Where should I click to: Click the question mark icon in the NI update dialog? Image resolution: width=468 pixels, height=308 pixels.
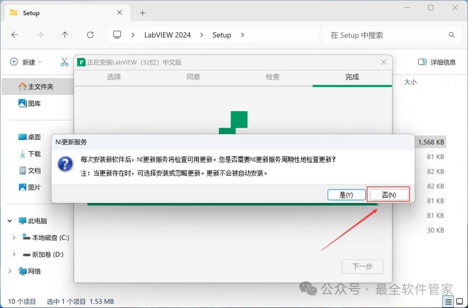pyautogui.click(x=65, y=164)
